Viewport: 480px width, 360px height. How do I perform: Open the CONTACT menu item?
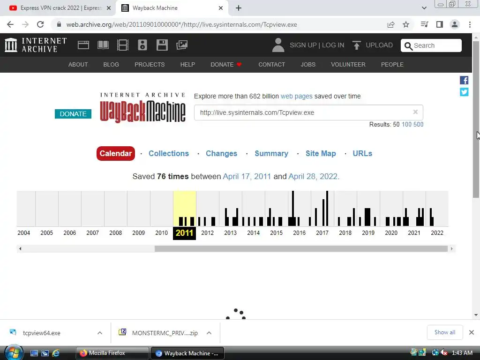tap(272, 65)
